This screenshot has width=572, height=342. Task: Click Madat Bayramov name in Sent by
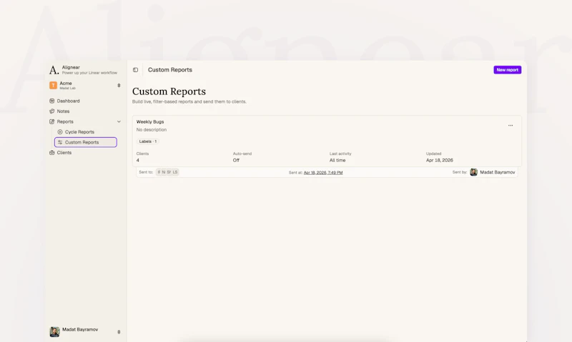[497, 172]
